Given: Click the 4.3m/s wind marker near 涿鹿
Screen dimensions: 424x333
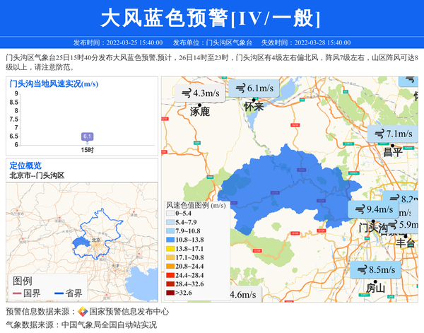Looking at the screenshot, I should (x=200, y=93).
